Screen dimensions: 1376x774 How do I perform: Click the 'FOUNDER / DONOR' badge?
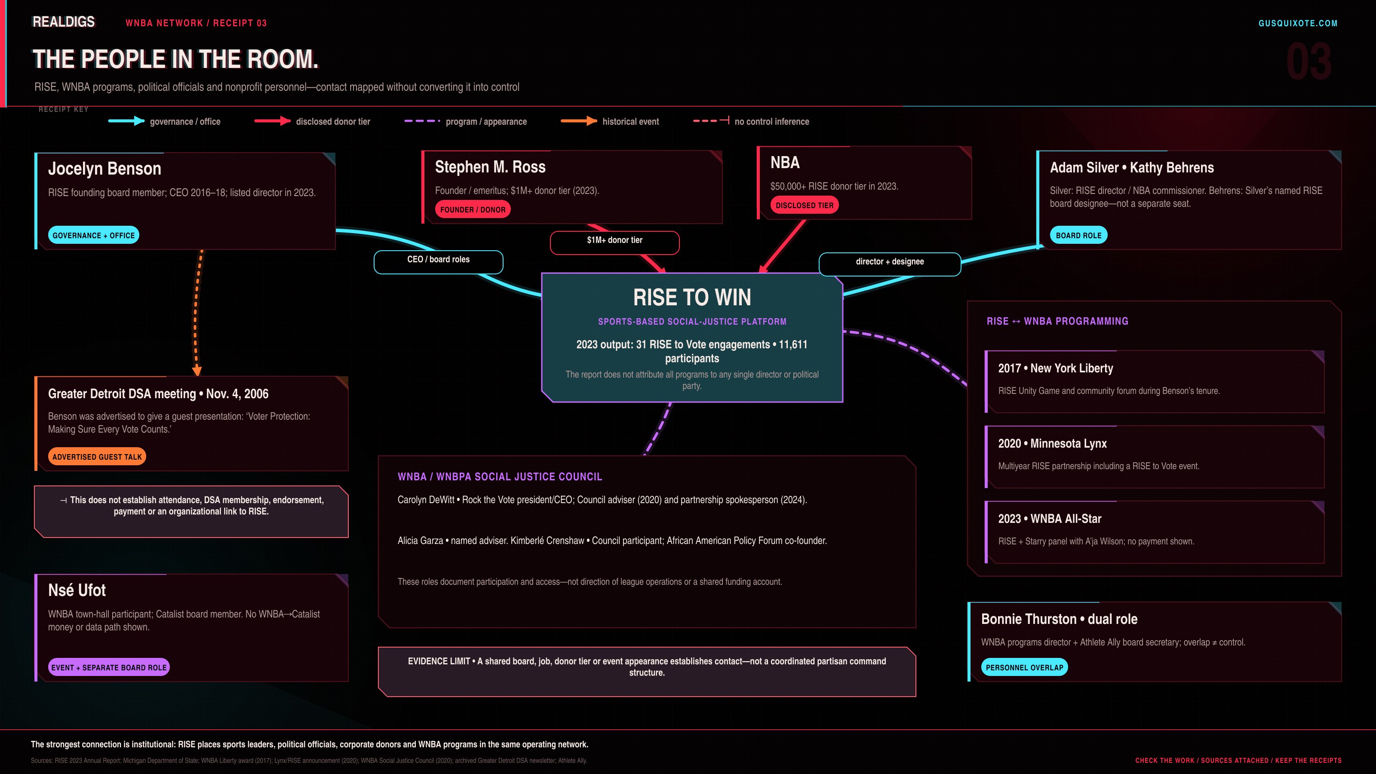click(x=473, y=209)
